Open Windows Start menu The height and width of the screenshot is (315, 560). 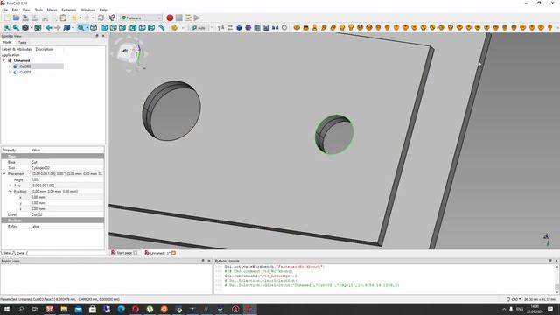[7, 309]
